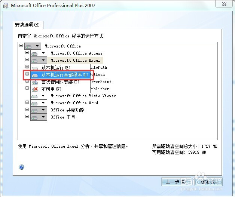Select Microsoft Office Access label
The width and height of the screenshot is (235, 197).
point(76,53)
